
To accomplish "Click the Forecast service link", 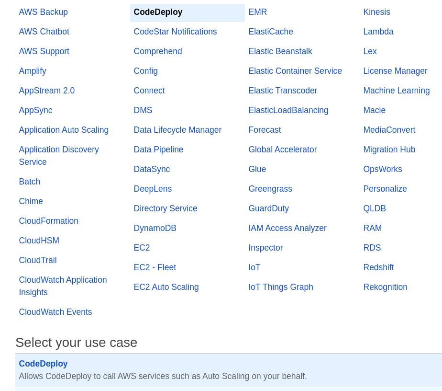I will tap(265, 130).
